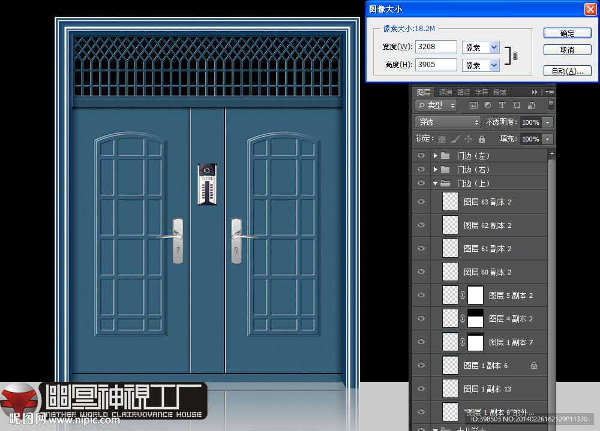The image size is (600, 431).
Task: Open the layers panel menu icon
Action: [550, 92]
